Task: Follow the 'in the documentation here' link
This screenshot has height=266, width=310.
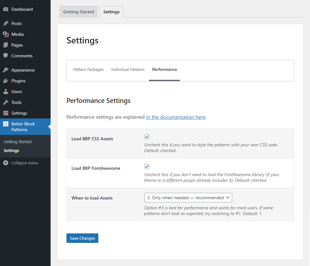Action: tap(176, 117)
